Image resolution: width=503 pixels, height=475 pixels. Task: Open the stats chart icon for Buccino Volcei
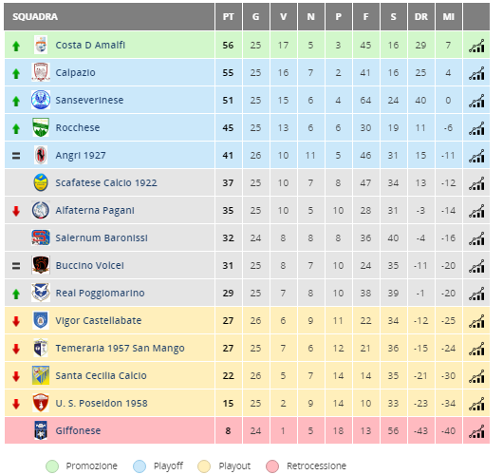[476, 266]
